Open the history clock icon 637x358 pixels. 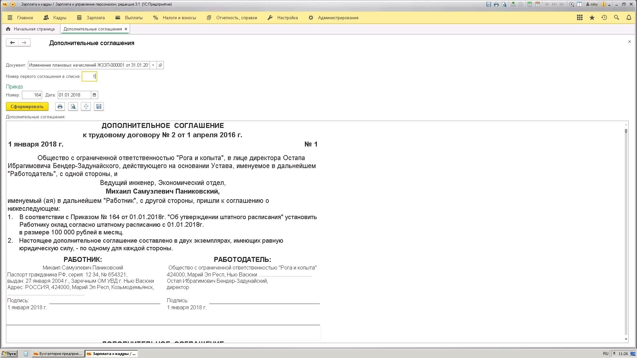[604, 18]
